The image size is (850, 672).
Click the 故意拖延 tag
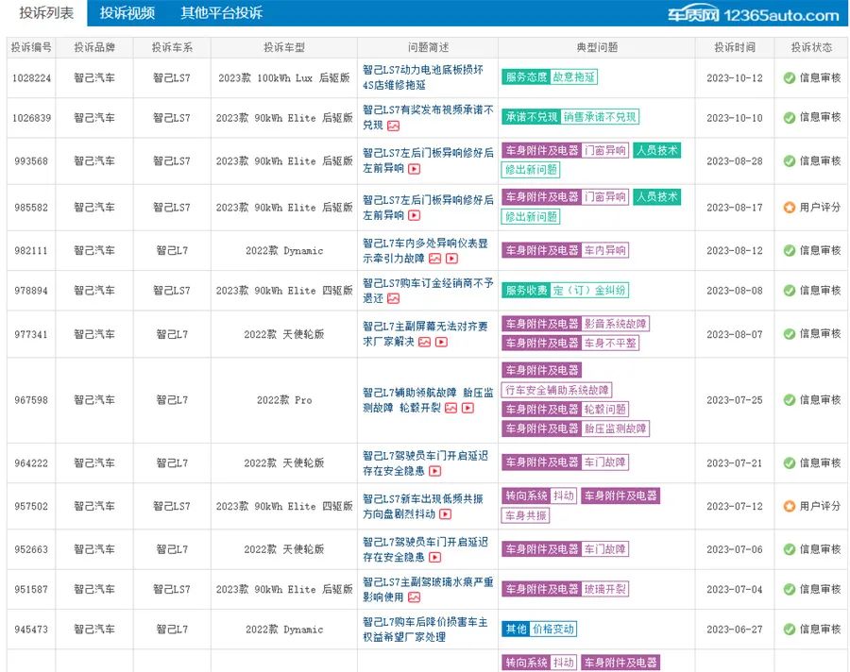(574, 77)
